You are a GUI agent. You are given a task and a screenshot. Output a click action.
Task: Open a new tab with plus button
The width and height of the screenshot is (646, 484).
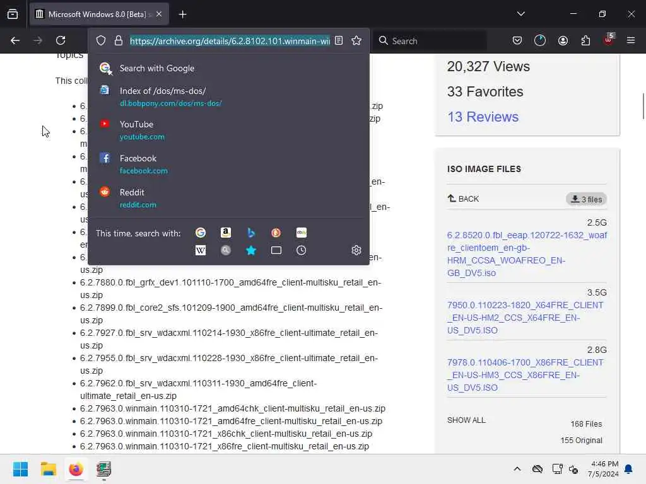click(x=182, y=14)
